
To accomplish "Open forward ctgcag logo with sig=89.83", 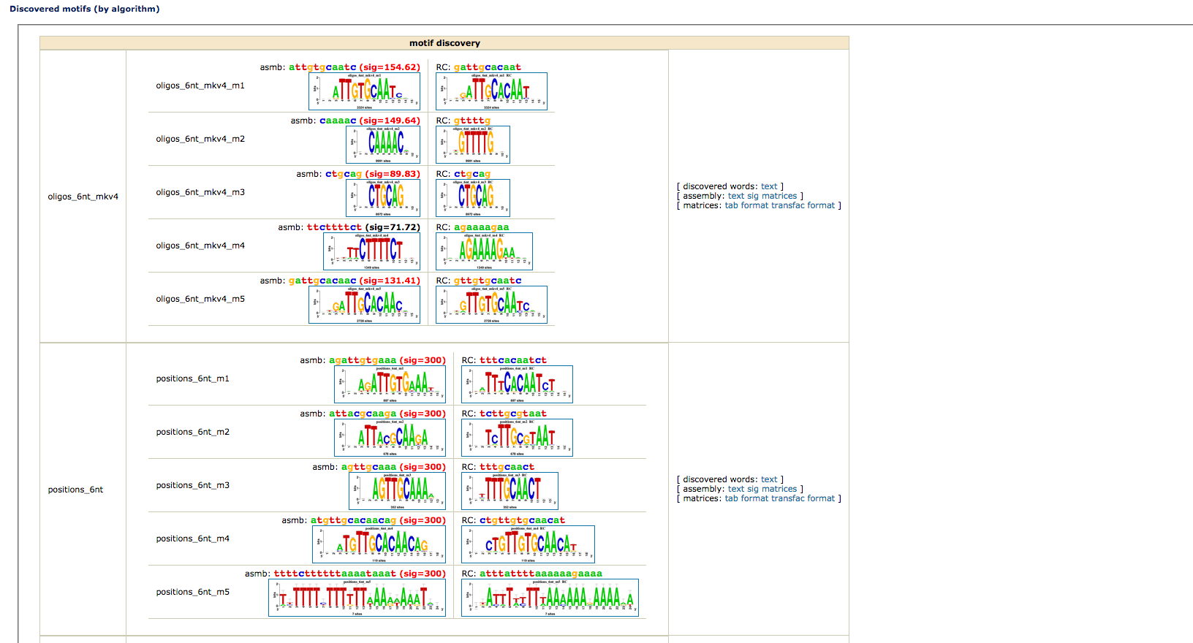I will coord(383,198).
